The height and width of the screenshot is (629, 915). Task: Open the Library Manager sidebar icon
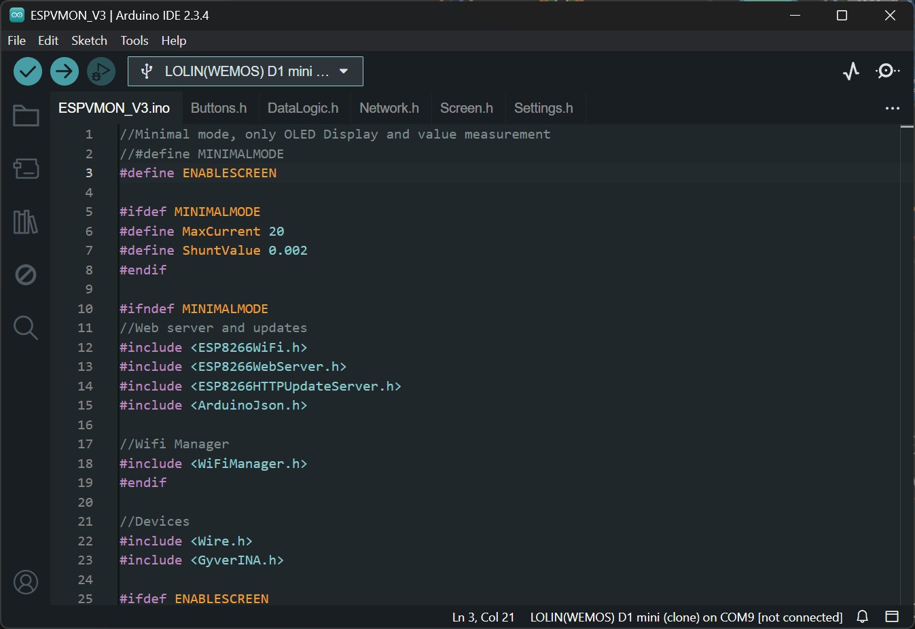[26, 222]
